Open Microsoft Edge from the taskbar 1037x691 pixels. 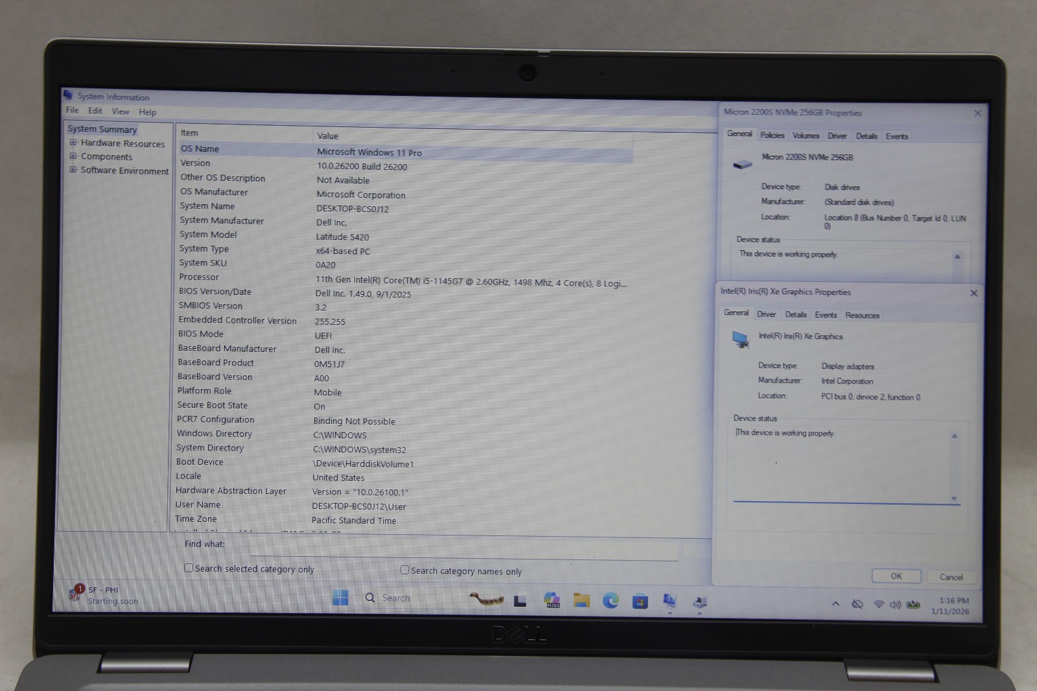pos(611,601)
